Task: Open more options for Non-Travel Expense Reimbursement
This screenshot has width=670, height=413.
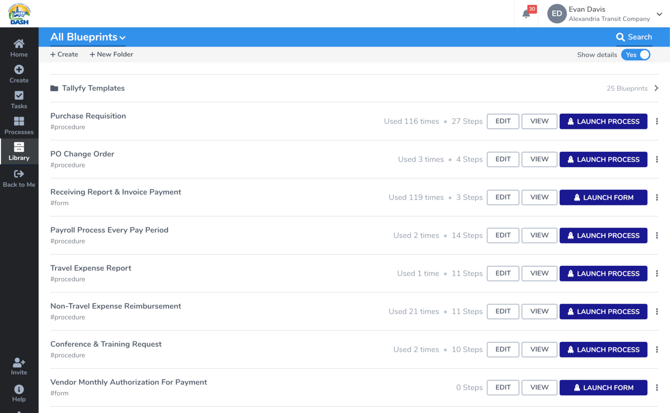Action: tap(657, 311)
